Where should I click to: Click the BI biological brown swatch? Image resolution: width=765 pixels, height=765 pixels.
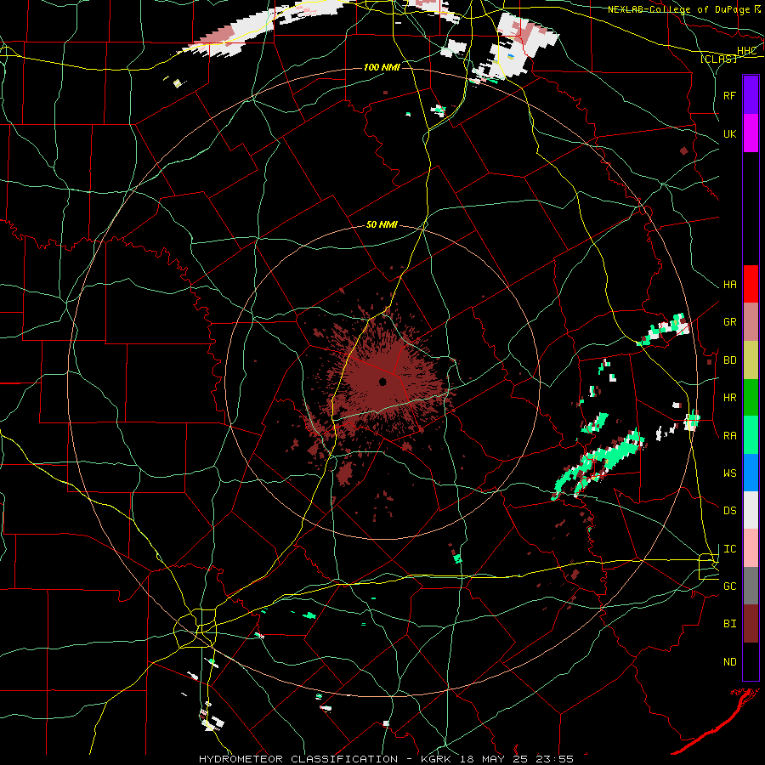pos(751,624)
